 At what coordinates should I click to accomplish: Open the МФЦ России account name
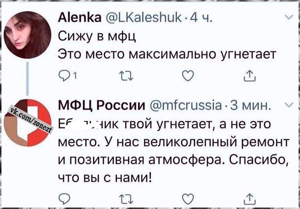[x=102, y=105]
